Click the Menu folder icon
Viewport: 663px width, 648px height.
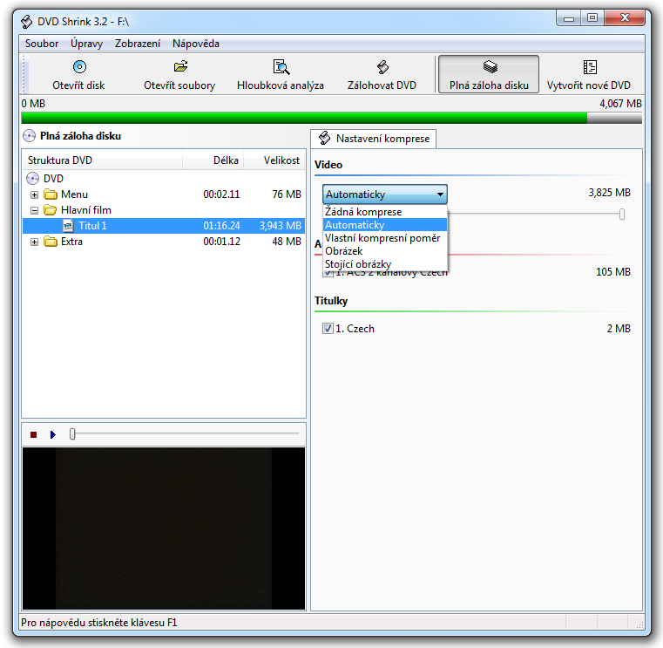[51, 194]
